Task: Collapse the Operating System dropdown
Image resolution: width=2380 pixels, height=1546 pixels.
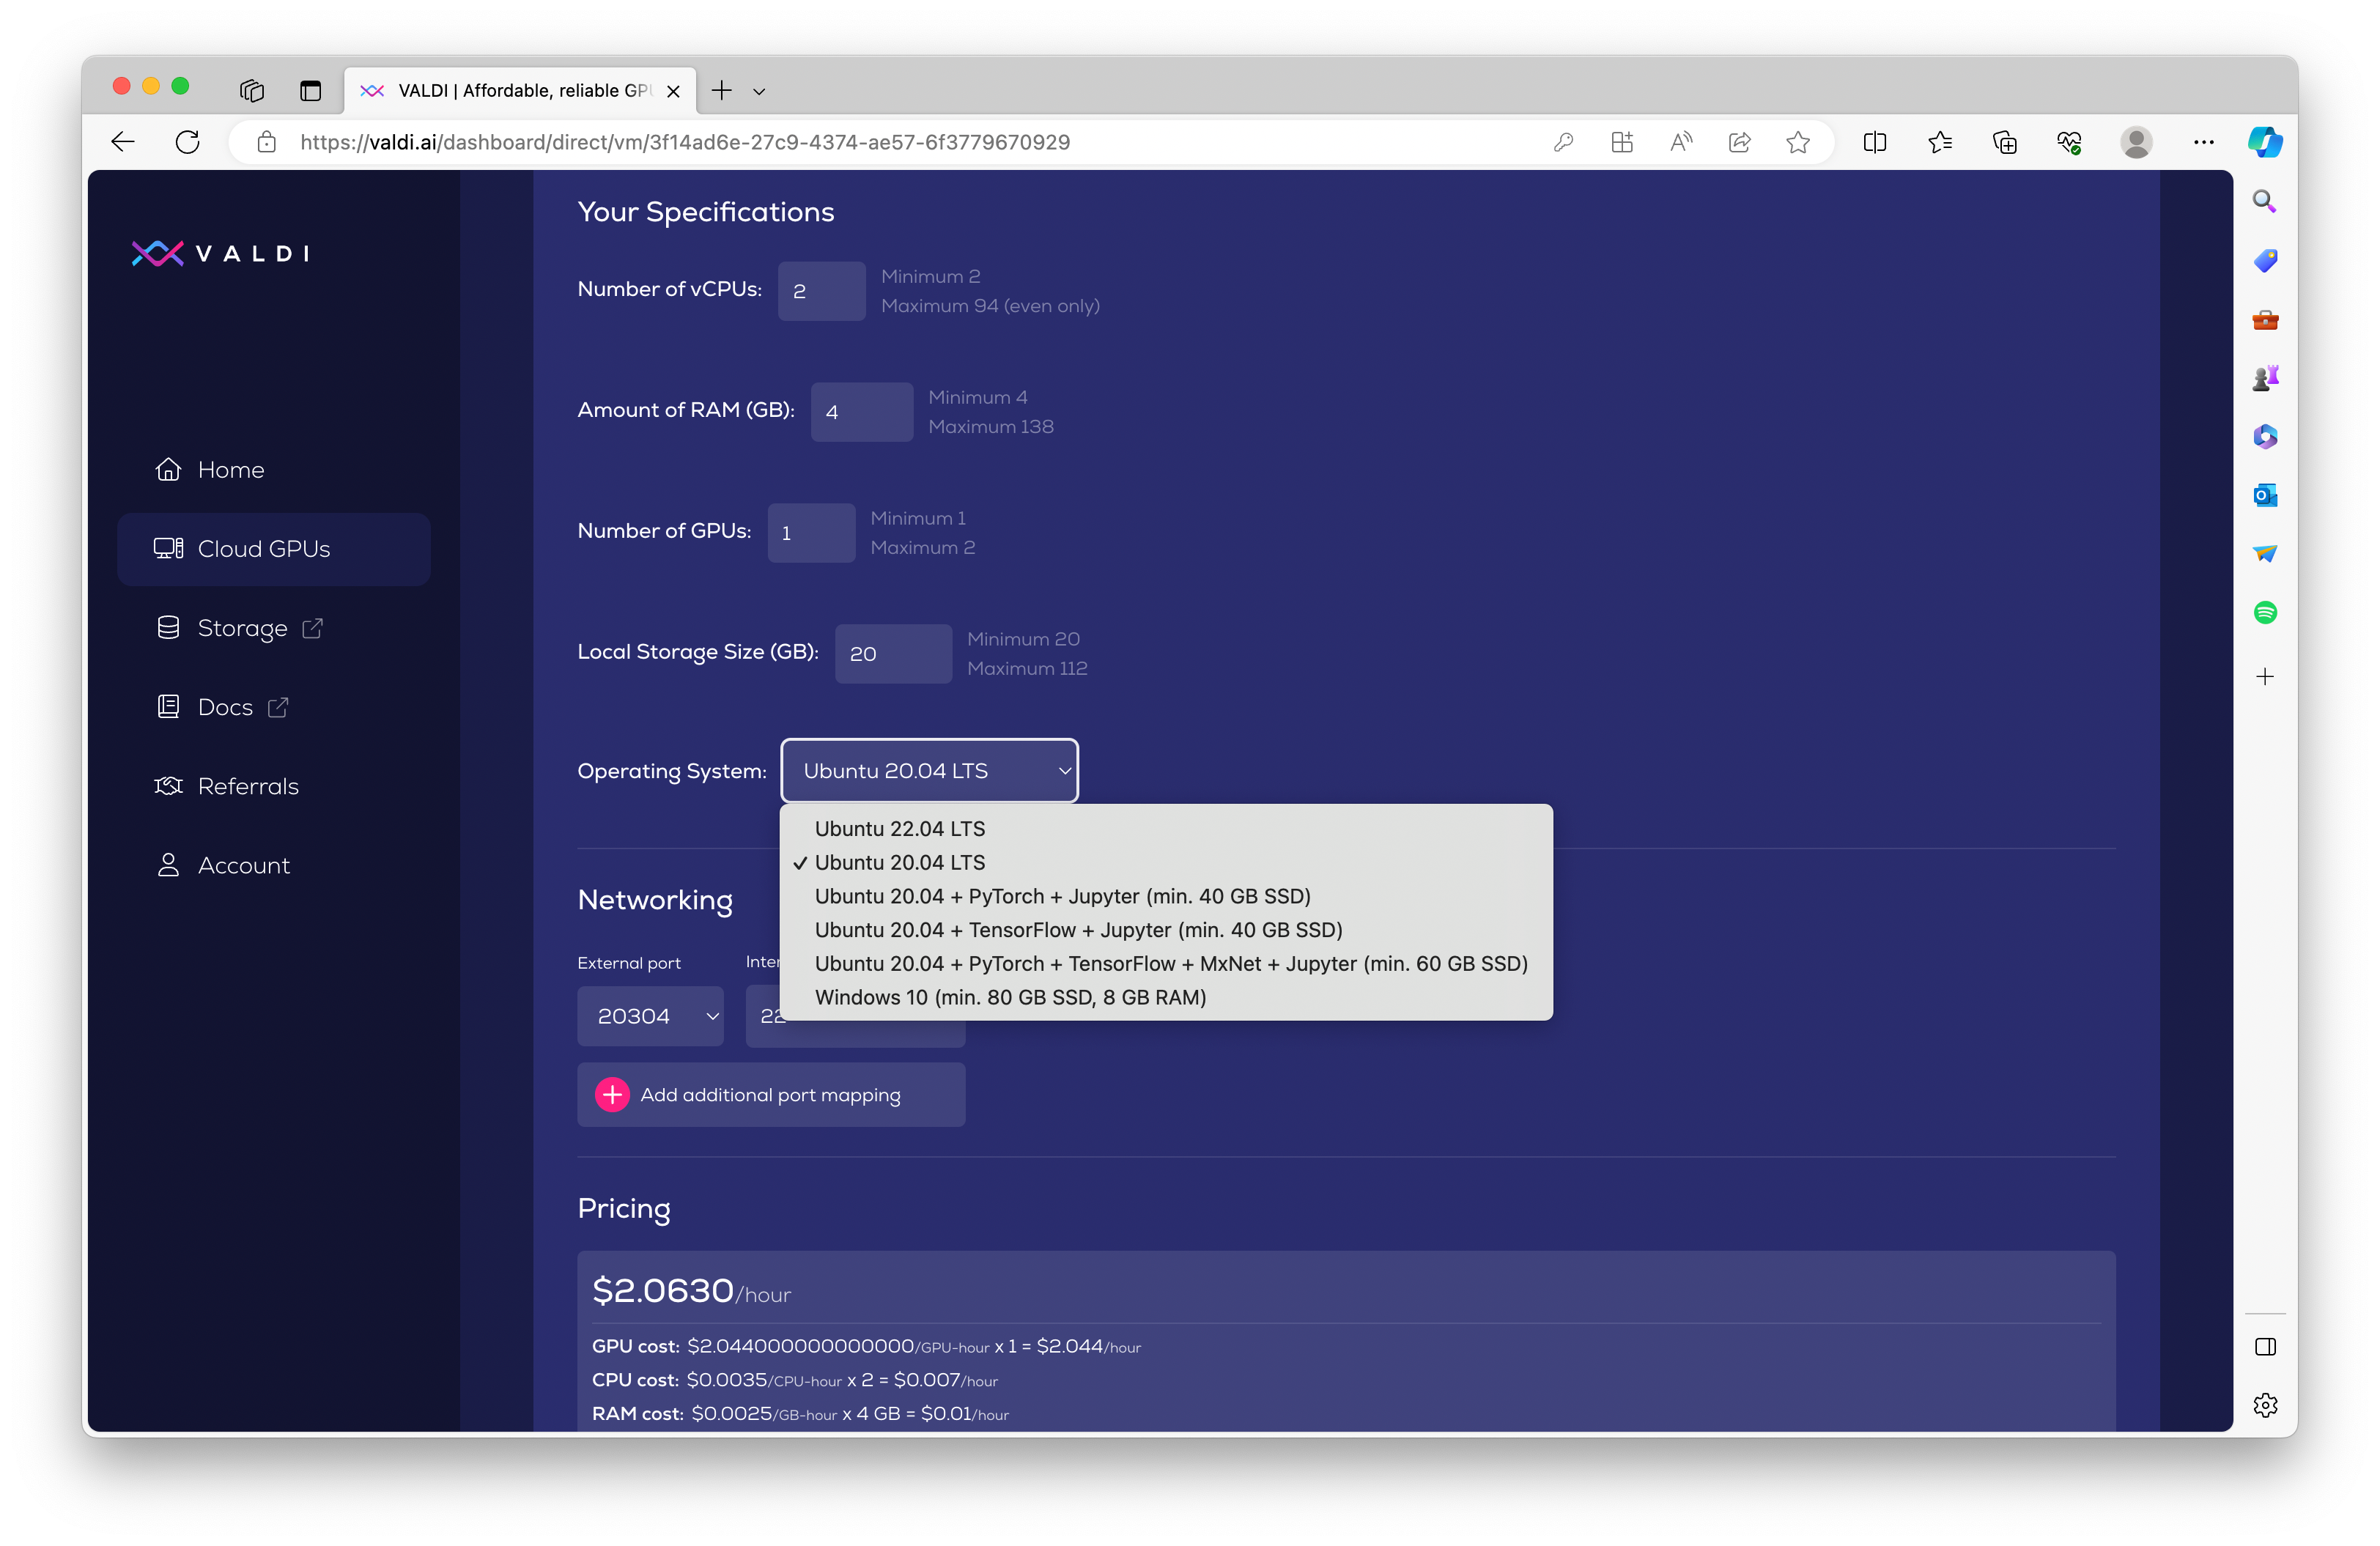Action: tap(929, 770)
